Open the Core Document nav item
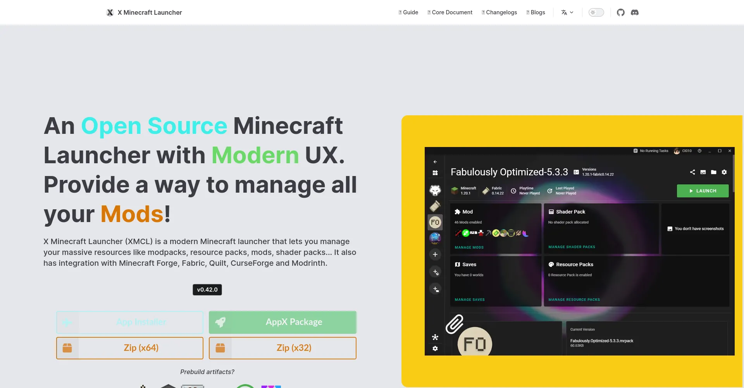744x388 pixels. (449, 12)
